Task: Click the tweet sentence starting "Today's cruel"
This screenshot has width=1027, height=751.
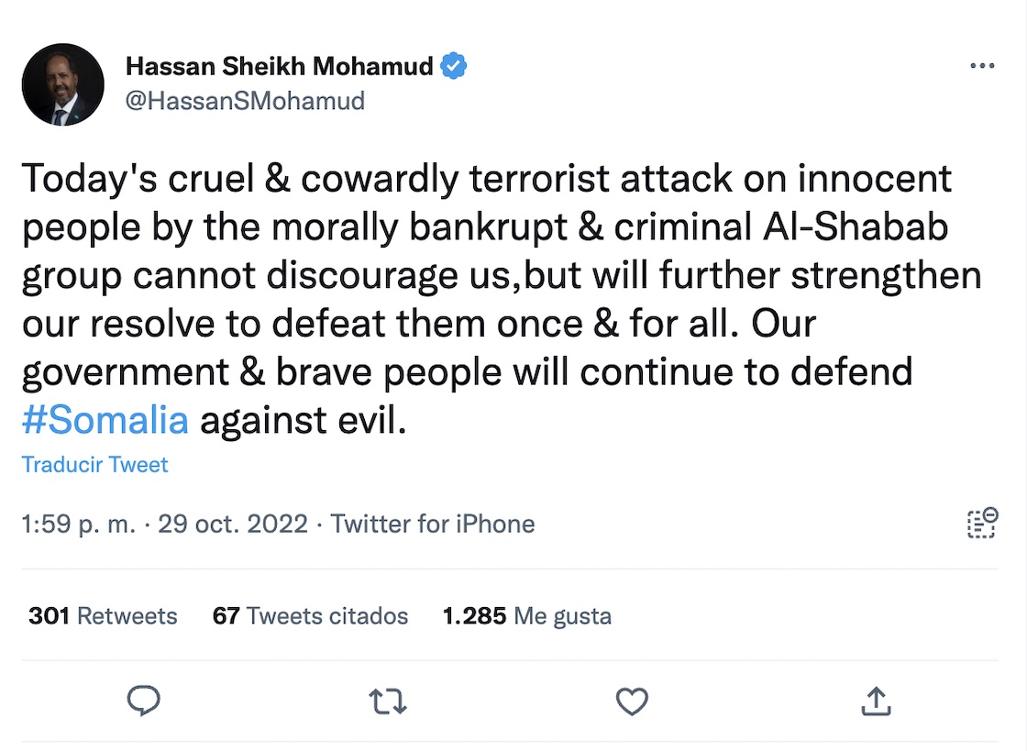Action: coord(486,179)
